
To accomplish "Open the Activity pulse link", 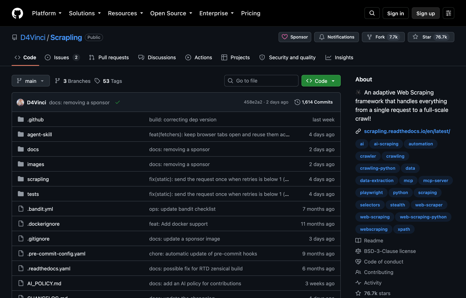I will [x=368, y=283].
